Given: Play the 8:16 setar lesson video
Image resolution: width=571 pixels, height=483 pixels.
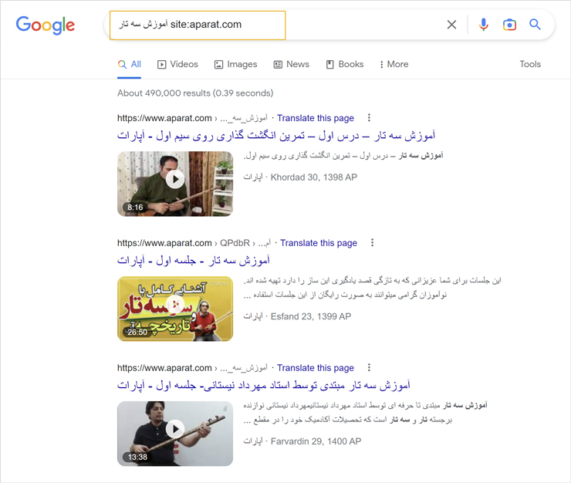Looking at the screenshot, I should pyautogui.click(x=175, y=184).
